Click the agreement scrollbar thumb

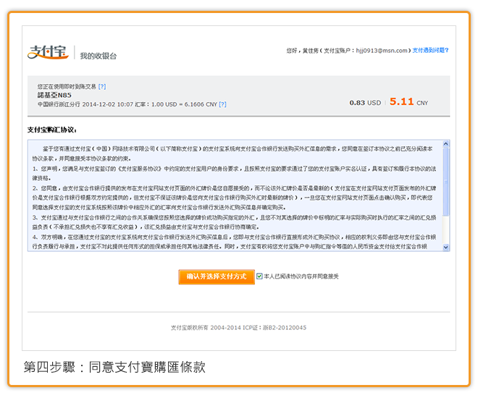(x=445, y=182)
